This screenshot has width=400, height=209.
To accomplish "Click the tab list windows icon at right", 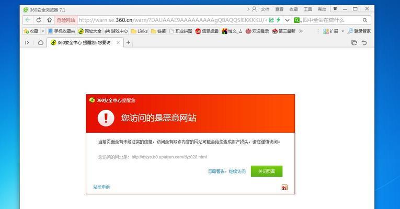I will pyautogui.click(x=354, y=42).
